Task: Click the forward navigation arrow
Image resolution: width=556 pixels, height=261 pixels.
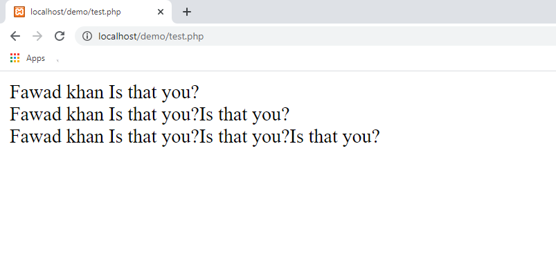Action: tap(37, 36)
